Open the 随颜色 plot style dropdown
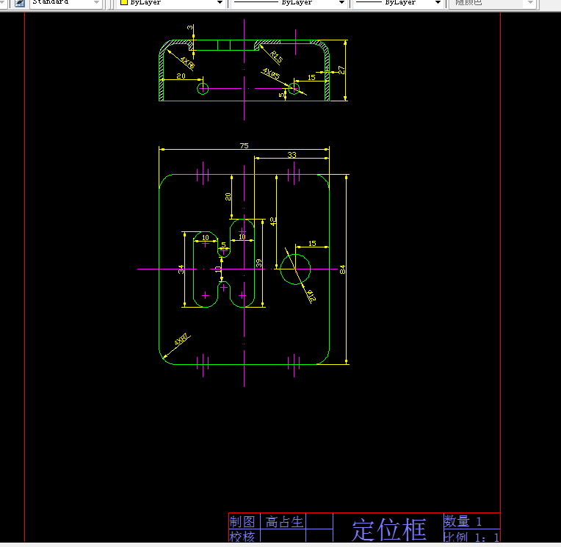 492,3
